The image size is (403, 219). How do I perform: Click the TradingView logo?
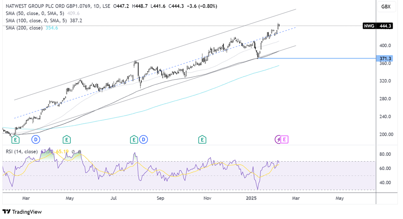(22, 212)
